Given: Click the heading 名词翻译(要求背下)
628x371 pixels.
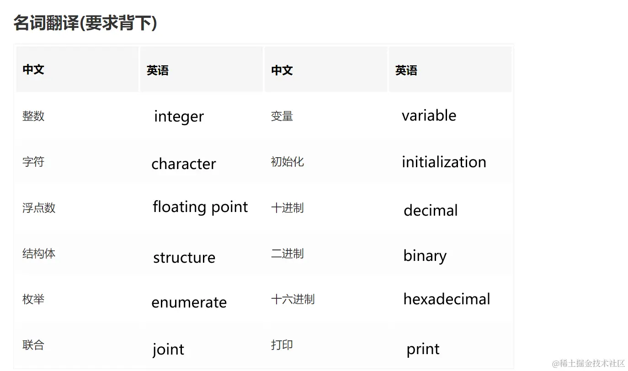Looking at the screenshot, I should (85, 23).
